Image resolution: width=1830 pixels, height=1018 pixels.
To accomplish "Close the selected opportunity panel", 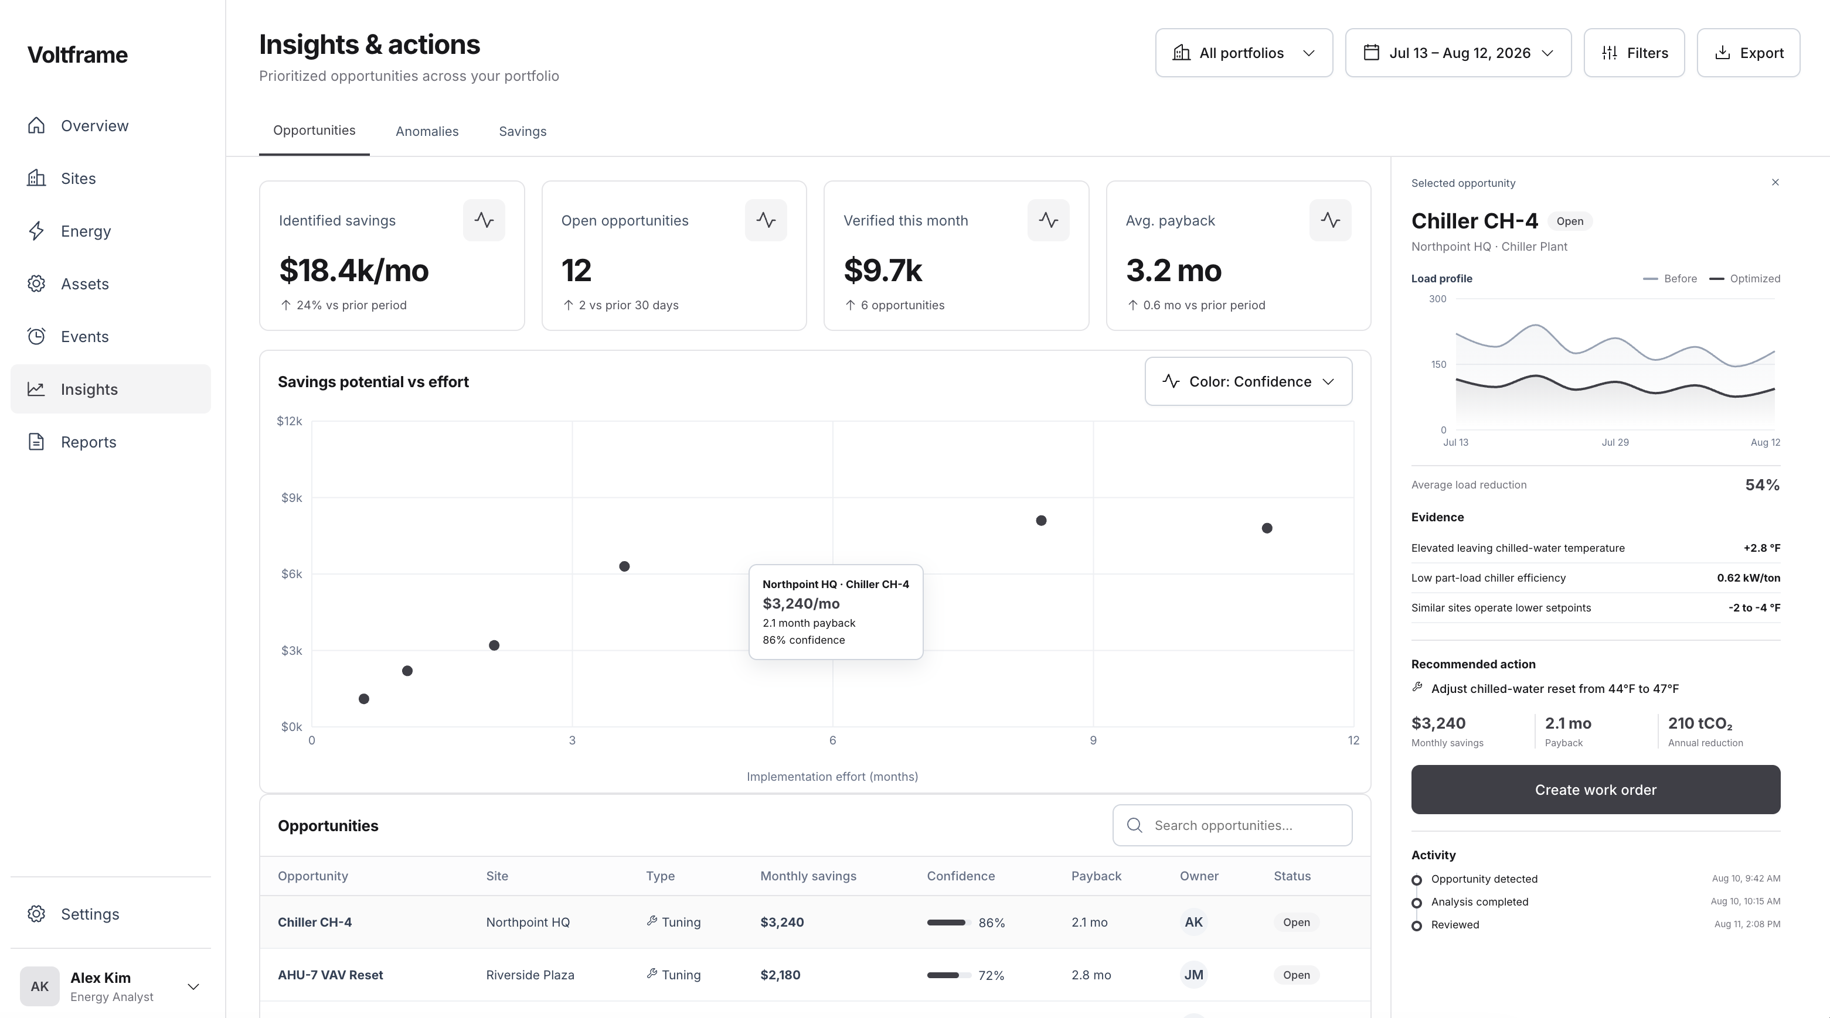I will click(x=1774, y=182).
